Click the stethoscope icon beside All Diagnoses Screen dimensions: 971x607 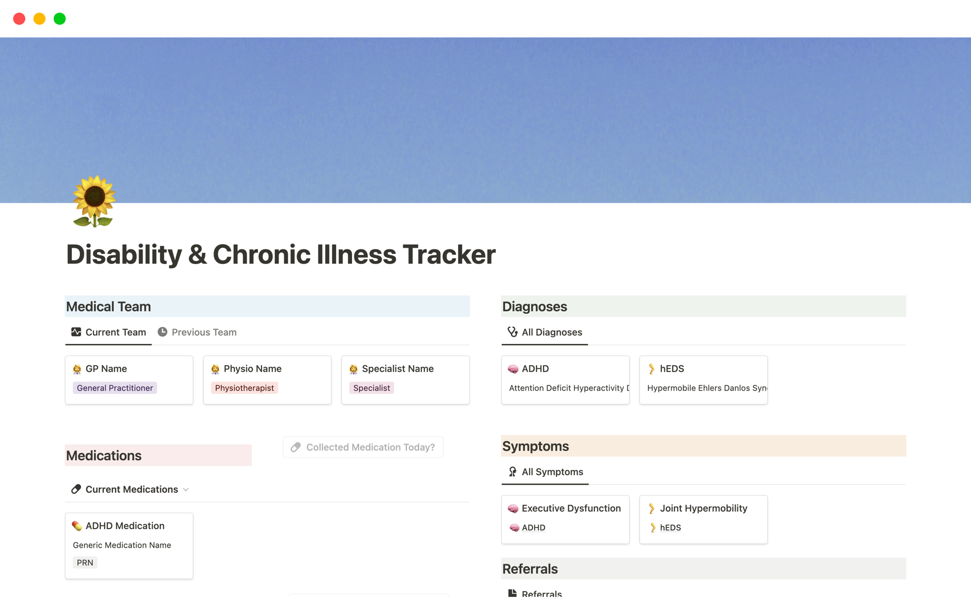point(512,332)
